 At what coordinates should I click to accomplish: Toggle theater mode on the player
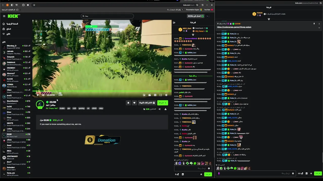tap(155, 95)
